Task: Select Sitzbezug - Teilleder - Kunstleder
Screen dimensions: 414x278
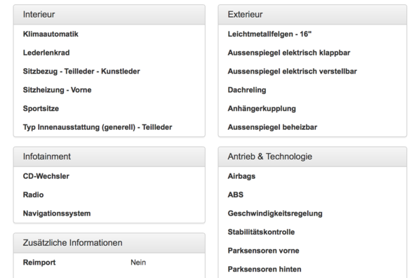Action: click(81, 72)
